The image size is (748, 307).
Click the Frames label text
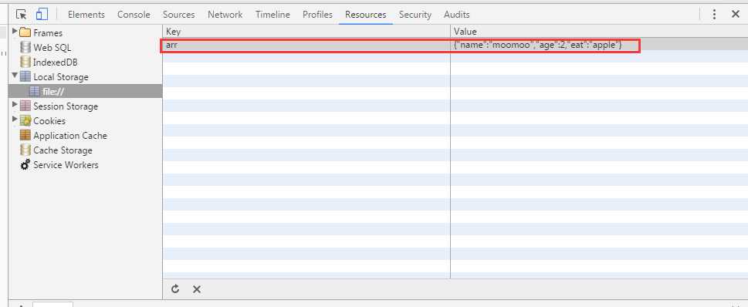[48, 33]
